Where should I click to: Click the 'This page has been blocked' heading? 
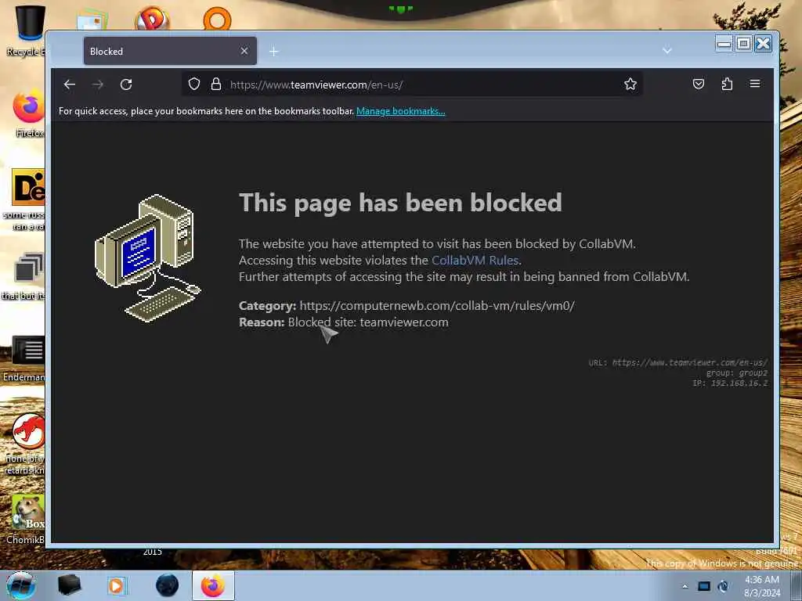400,203
